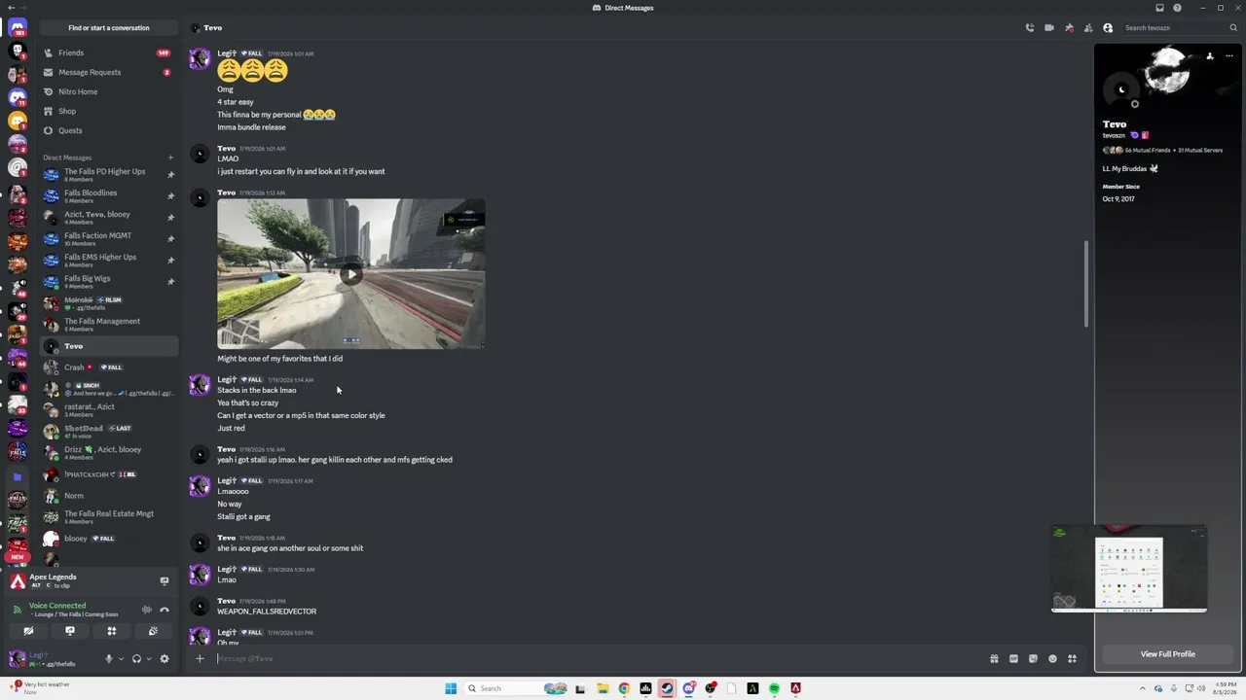Hide the user profile panel
Viewport: 1246px width, 700px height.
(1108, 28)
